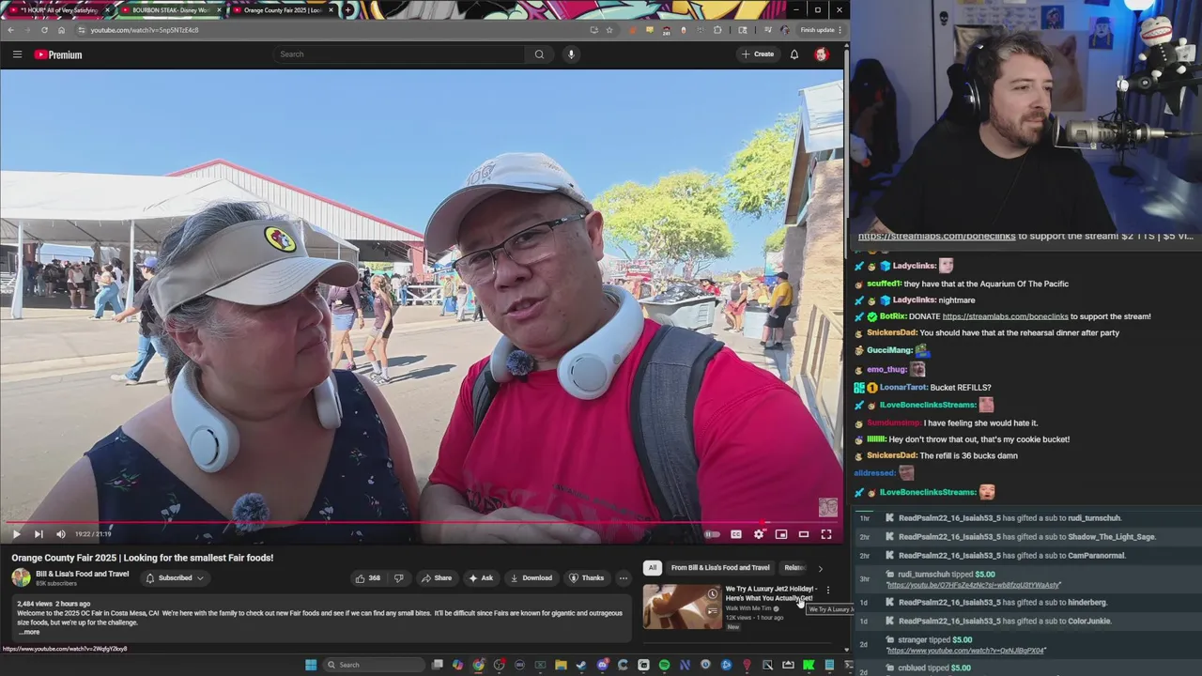Go to YouTube Premium home logo

click(58, 54)
